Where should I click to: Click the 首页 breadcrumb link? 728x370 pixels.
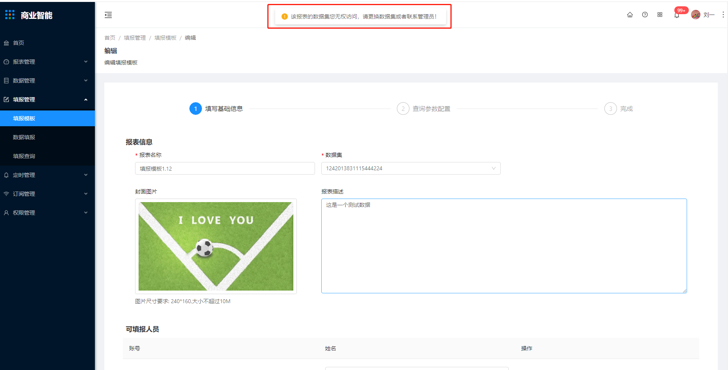point(110,38)
